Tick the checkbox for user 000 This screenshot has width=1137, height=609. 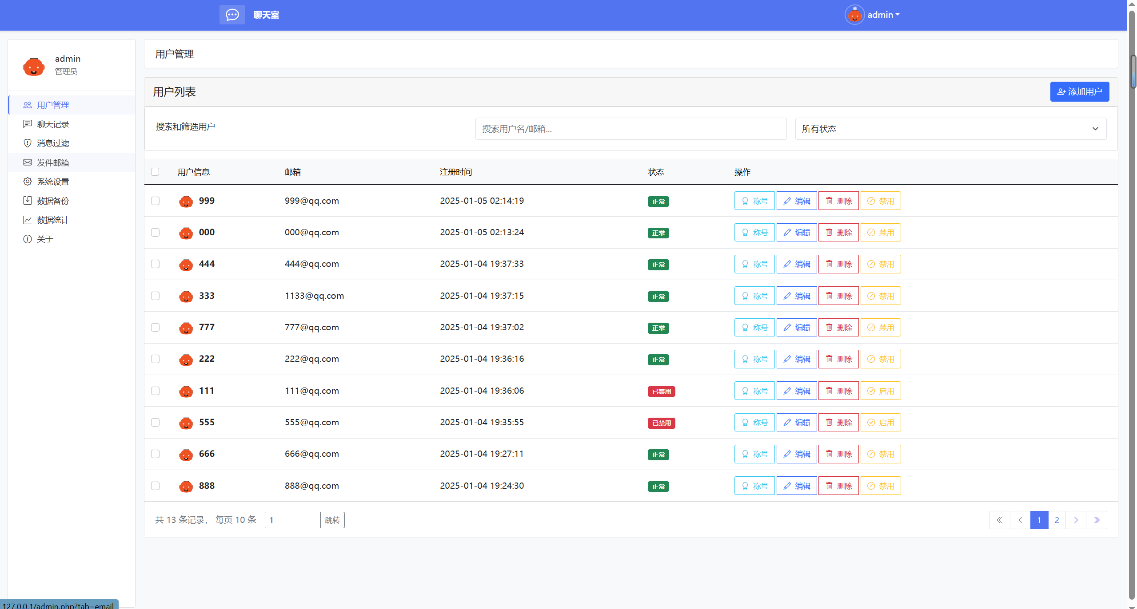point(155,232)
